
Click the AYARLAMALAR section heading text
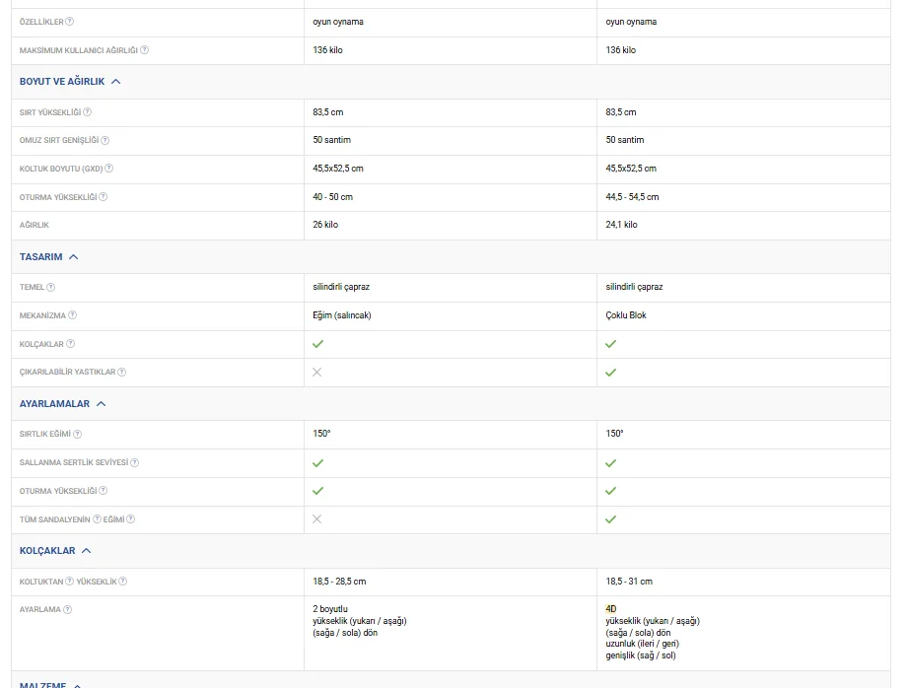pyautogui.click(x=54, y=404)
